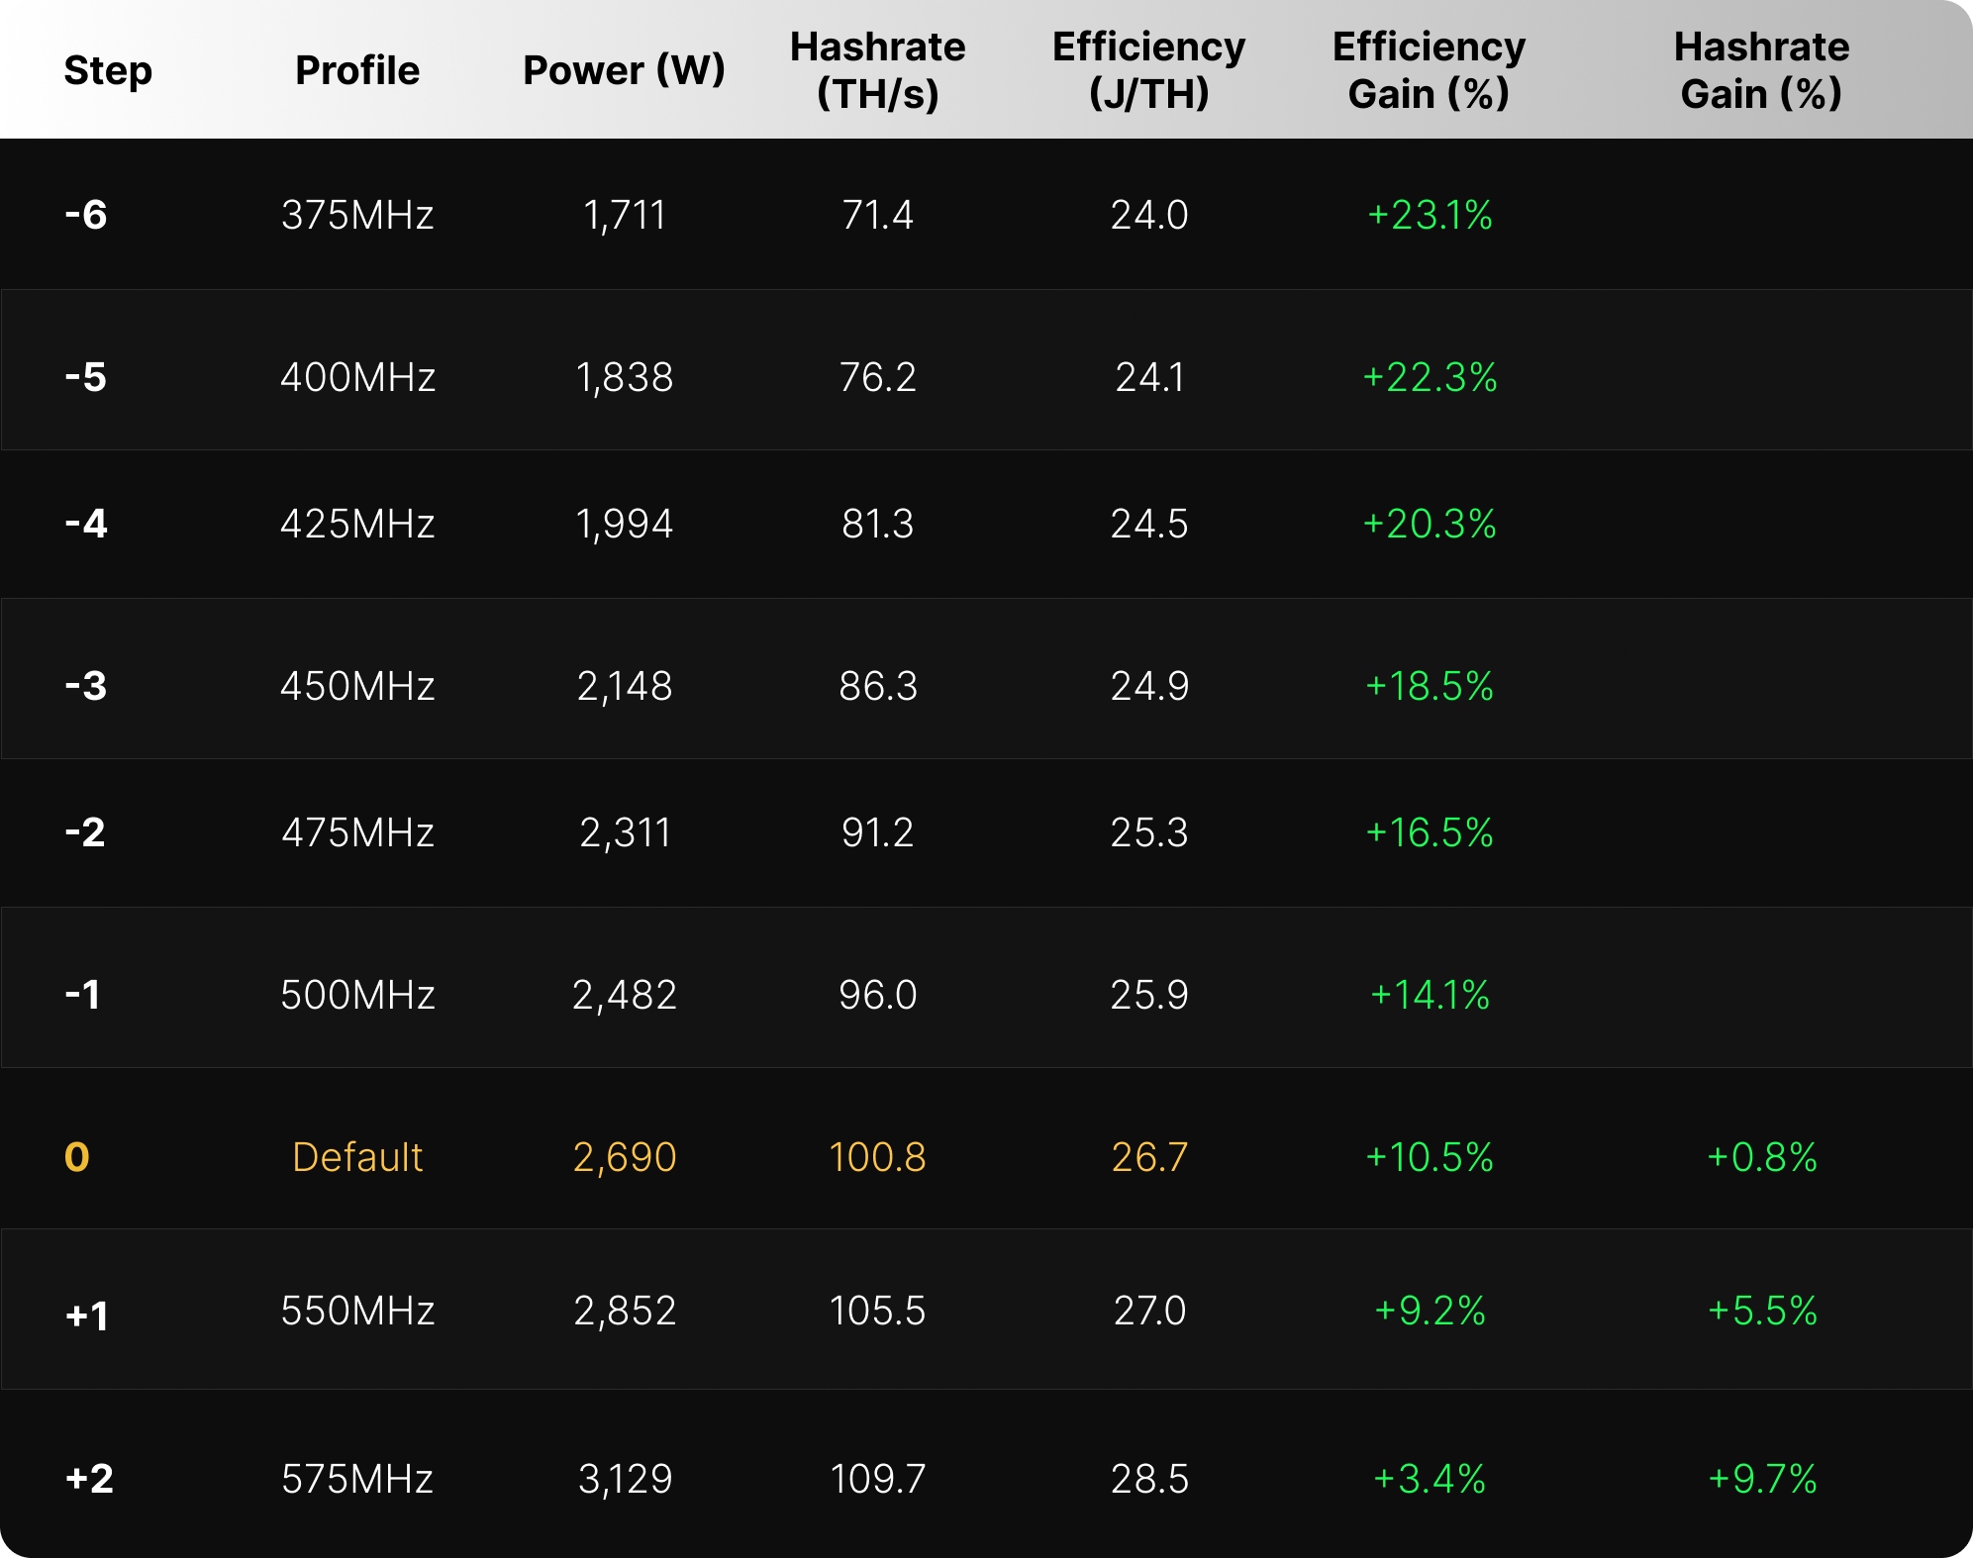Image resolution: width=1973 pixels, height=1558 pixels.
Task: Click the 2,690 power value
Action: click(625, 1157)
